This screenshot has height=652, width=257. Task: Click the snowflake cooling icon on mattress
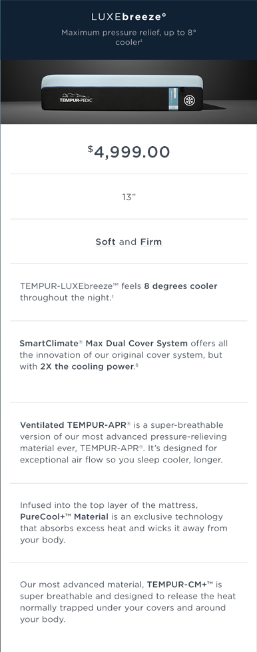[189, 101]
